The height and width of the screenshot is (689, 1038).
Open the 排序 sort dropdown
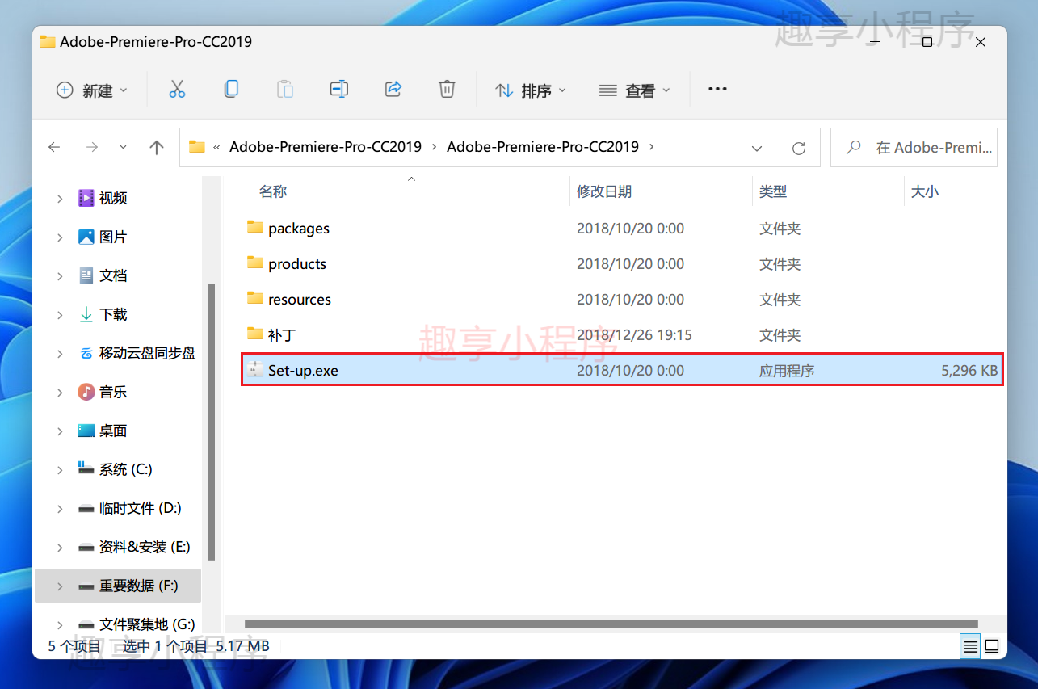pyautogui.click(x=531, y=90)
